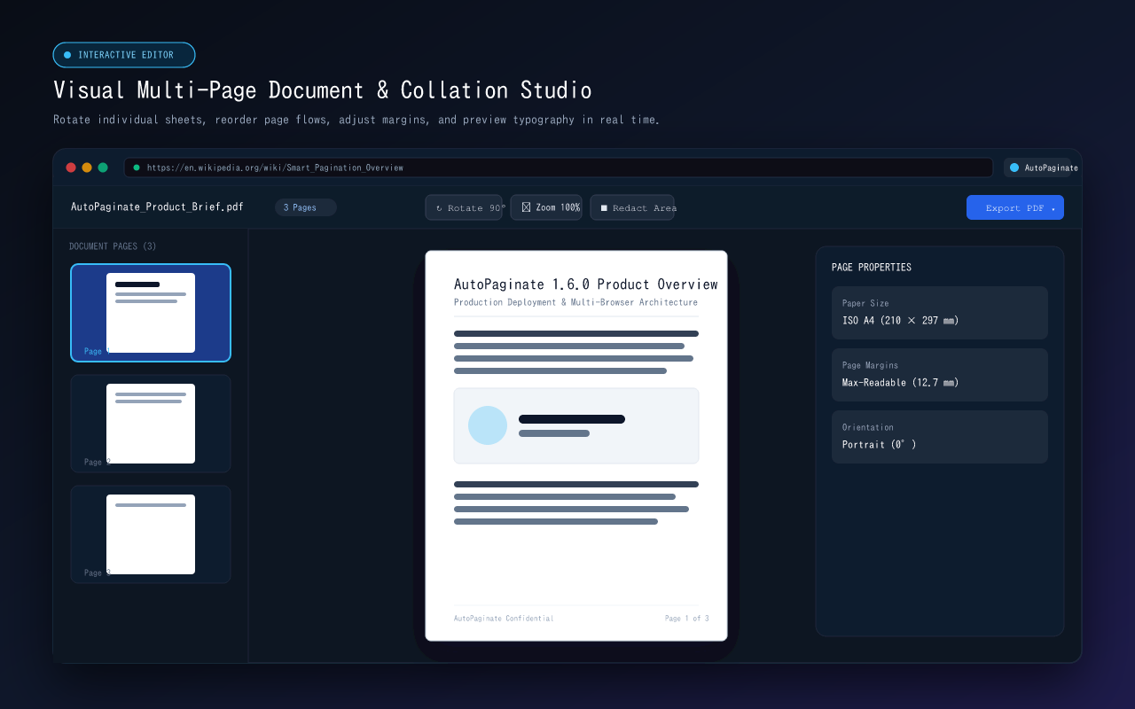Screen dimensions: 1135x709
Task: Click the Export PDF button
Action: click(1015, 207)
